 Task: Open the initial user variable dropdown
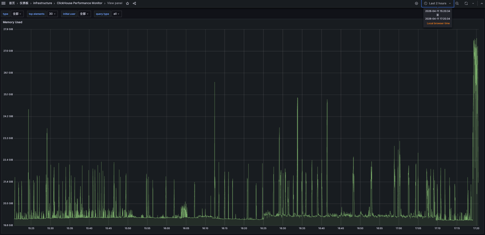pos(84,14)
